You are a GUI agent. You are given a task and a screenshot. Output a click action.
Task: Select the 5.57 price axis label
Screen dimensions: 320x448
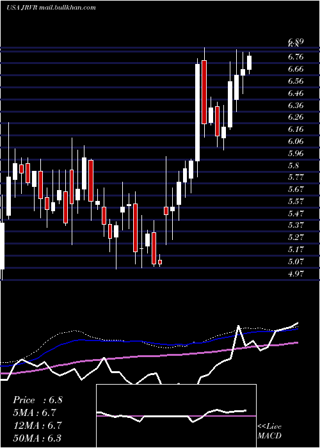(296, 202)
